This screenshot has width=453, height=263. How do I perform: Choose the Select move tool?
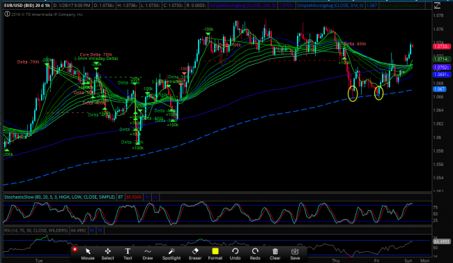pyautogui.click(x=108, y=254)
